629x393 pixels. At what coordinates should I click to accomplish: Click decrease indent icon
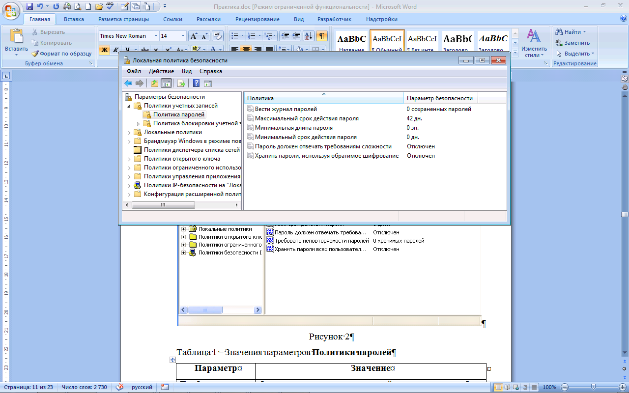(x=285, y=36)
